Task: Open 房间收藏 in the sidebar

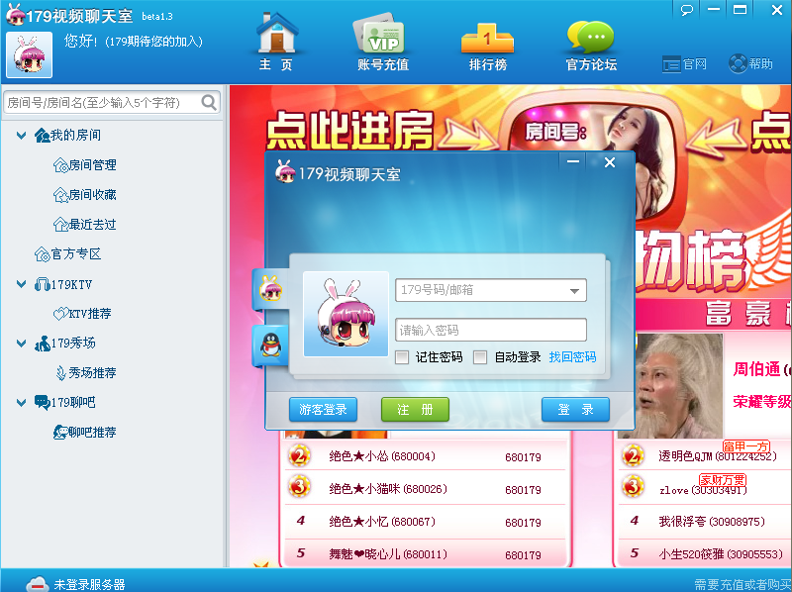Action: coord(85,195)
